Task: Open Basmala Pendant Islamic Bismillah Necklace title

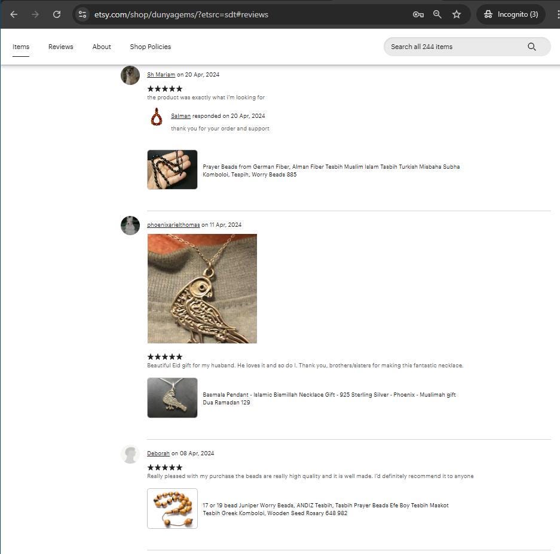Action: click(329, 398)
